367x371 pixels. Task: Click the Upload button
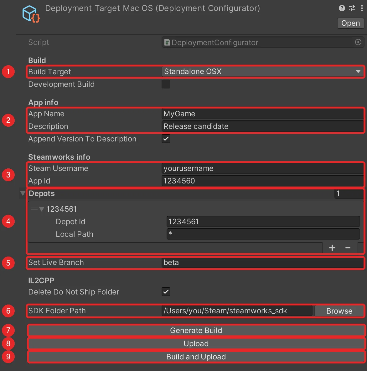pyautogui.click(x=196, y=343)
